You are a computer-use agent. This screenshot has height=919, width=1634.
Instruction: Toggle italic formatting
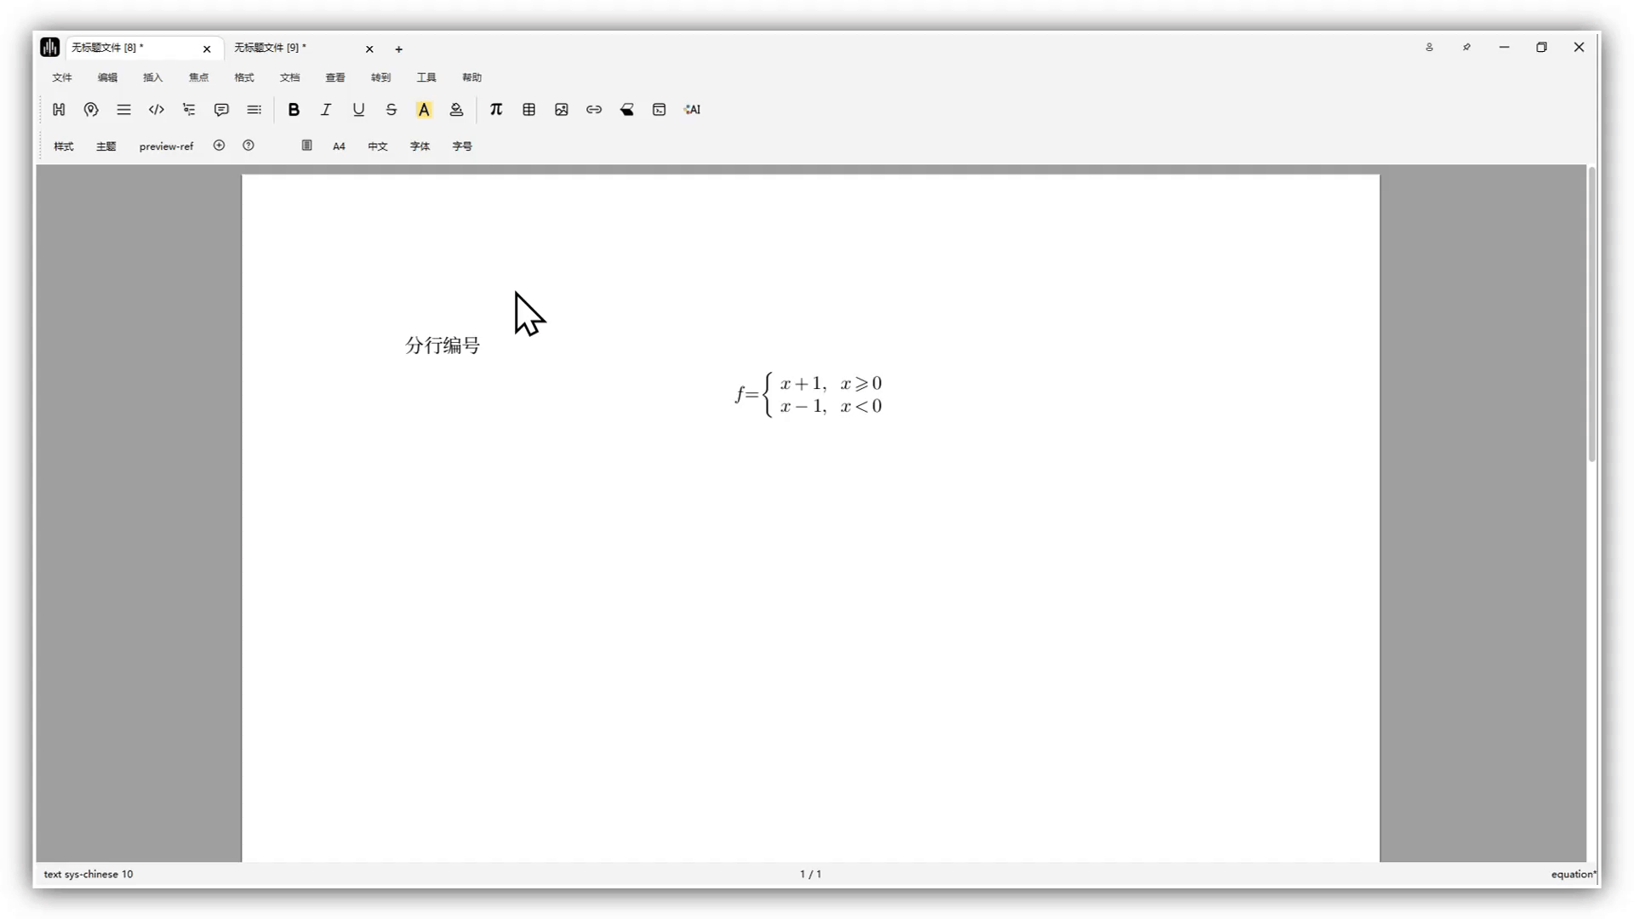[x=326, y=110]
